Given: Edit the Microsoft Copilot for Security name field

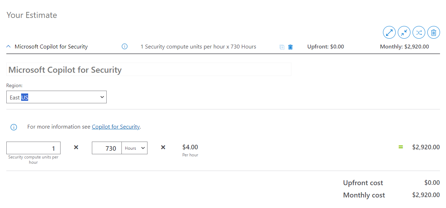Looking at the screenshot, I should click(149, 70).
